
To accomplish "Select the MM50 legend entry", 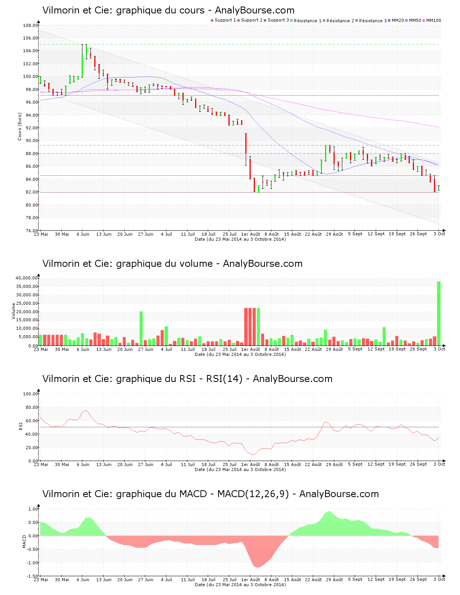I will coord(413,20).
